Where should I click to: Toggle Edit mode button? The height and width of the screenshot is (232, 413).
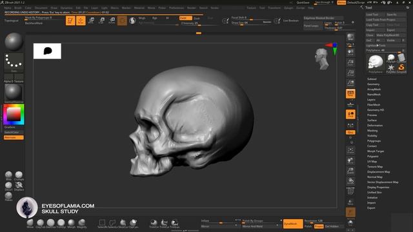pos(70,21)
